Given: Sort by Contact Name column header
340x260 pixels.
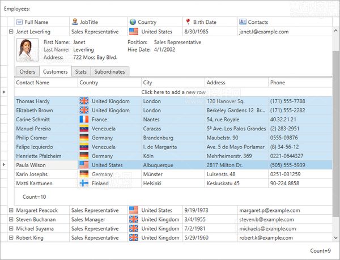Looking at the screenshot, I should 46,83.
